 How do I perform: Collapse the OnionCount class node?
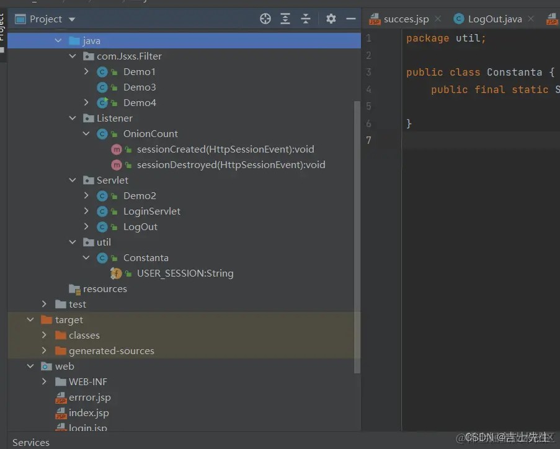[x=86, y=133]
